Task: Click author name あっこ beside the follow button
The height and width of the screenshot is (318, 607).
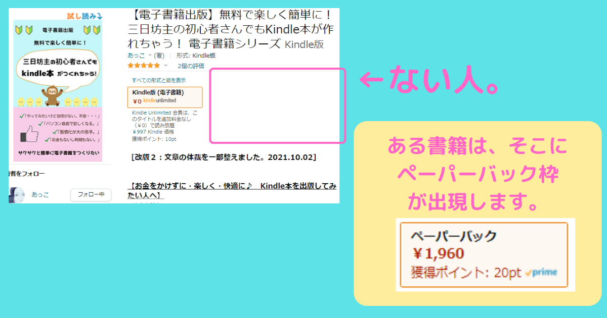Action: [40, 194]
